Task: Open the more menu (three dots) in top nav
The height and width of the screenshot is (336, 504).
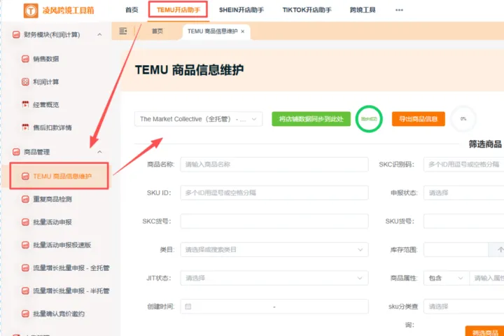Action: 399,10
